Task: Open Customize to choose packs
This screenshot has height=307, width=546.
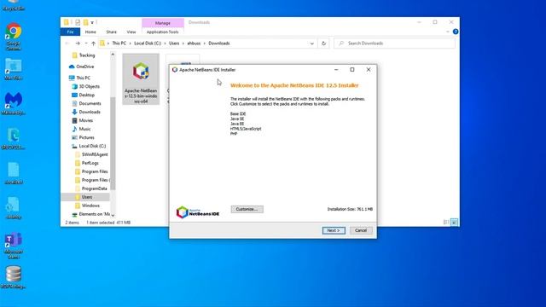Action: coord(247,209)
